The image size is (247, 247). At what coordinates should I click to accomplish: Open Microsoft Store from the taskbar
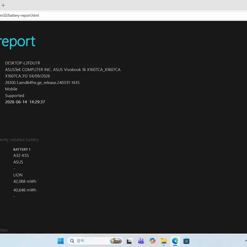(186, 241)
